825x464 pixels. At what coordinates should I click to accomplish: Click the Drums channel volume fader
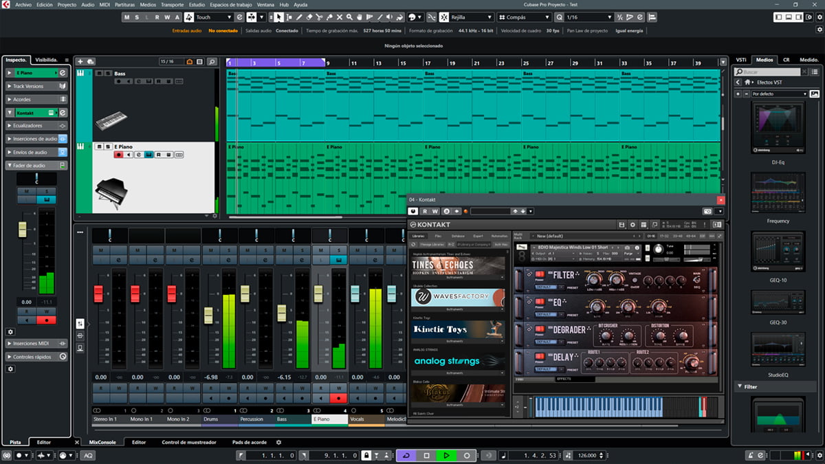[208, 316]
